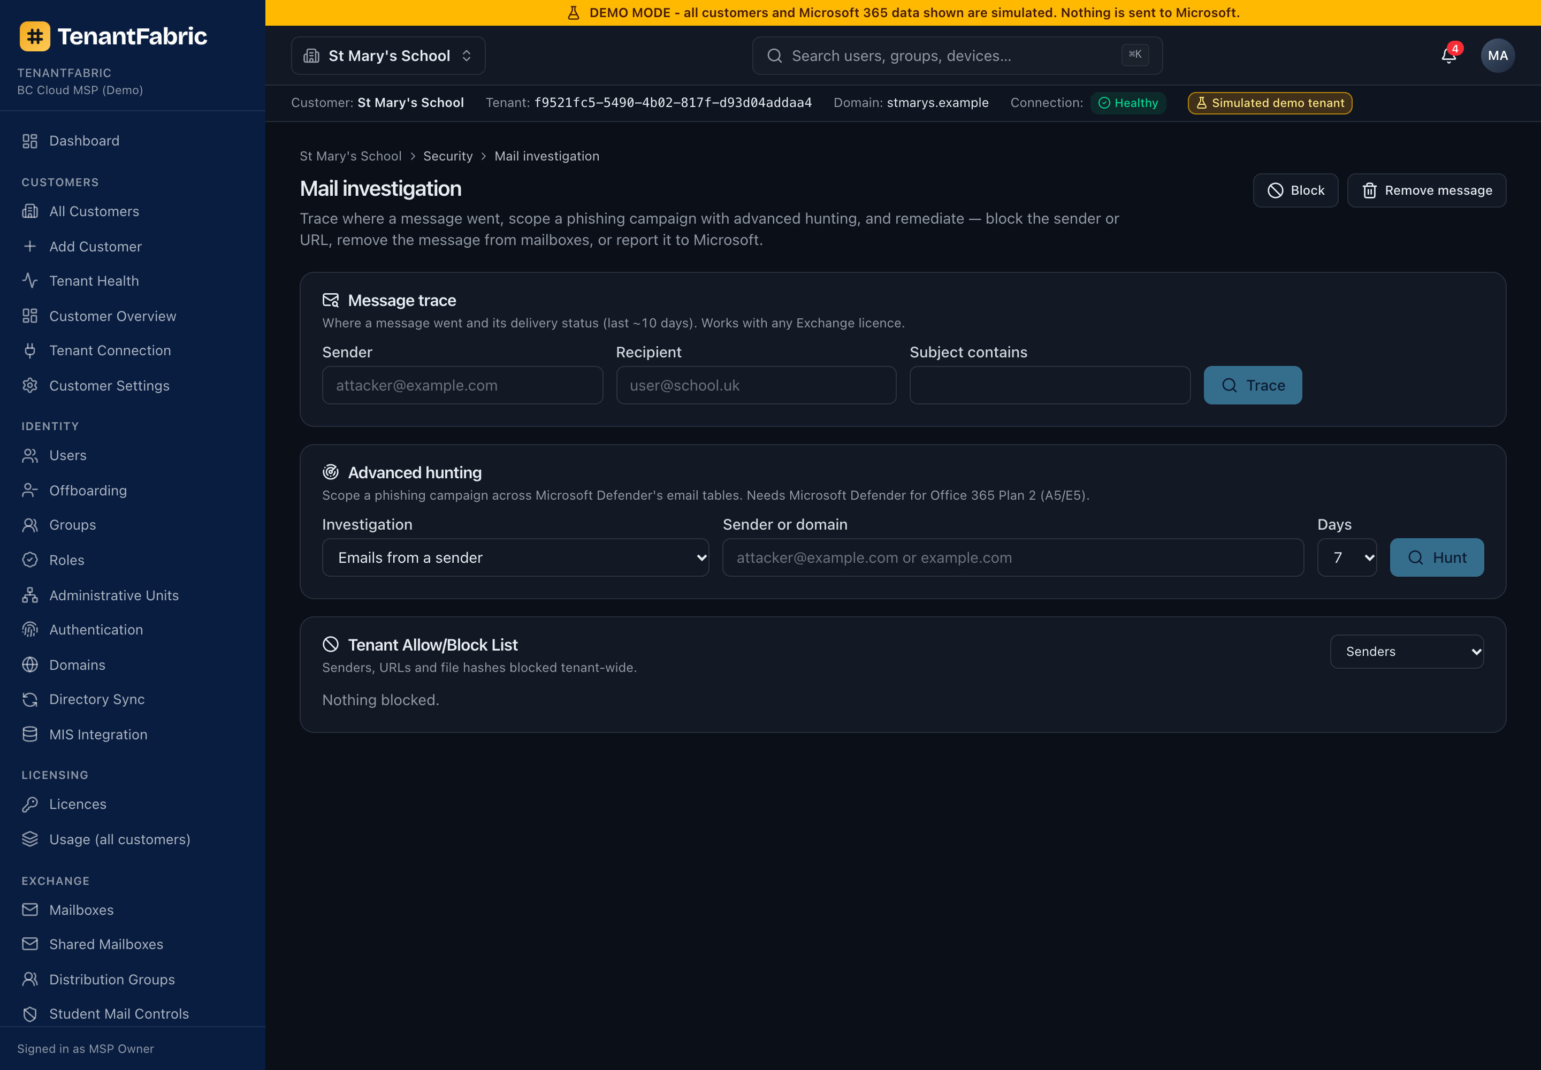Click the Roles badge icon

click(x=30, y=560)
